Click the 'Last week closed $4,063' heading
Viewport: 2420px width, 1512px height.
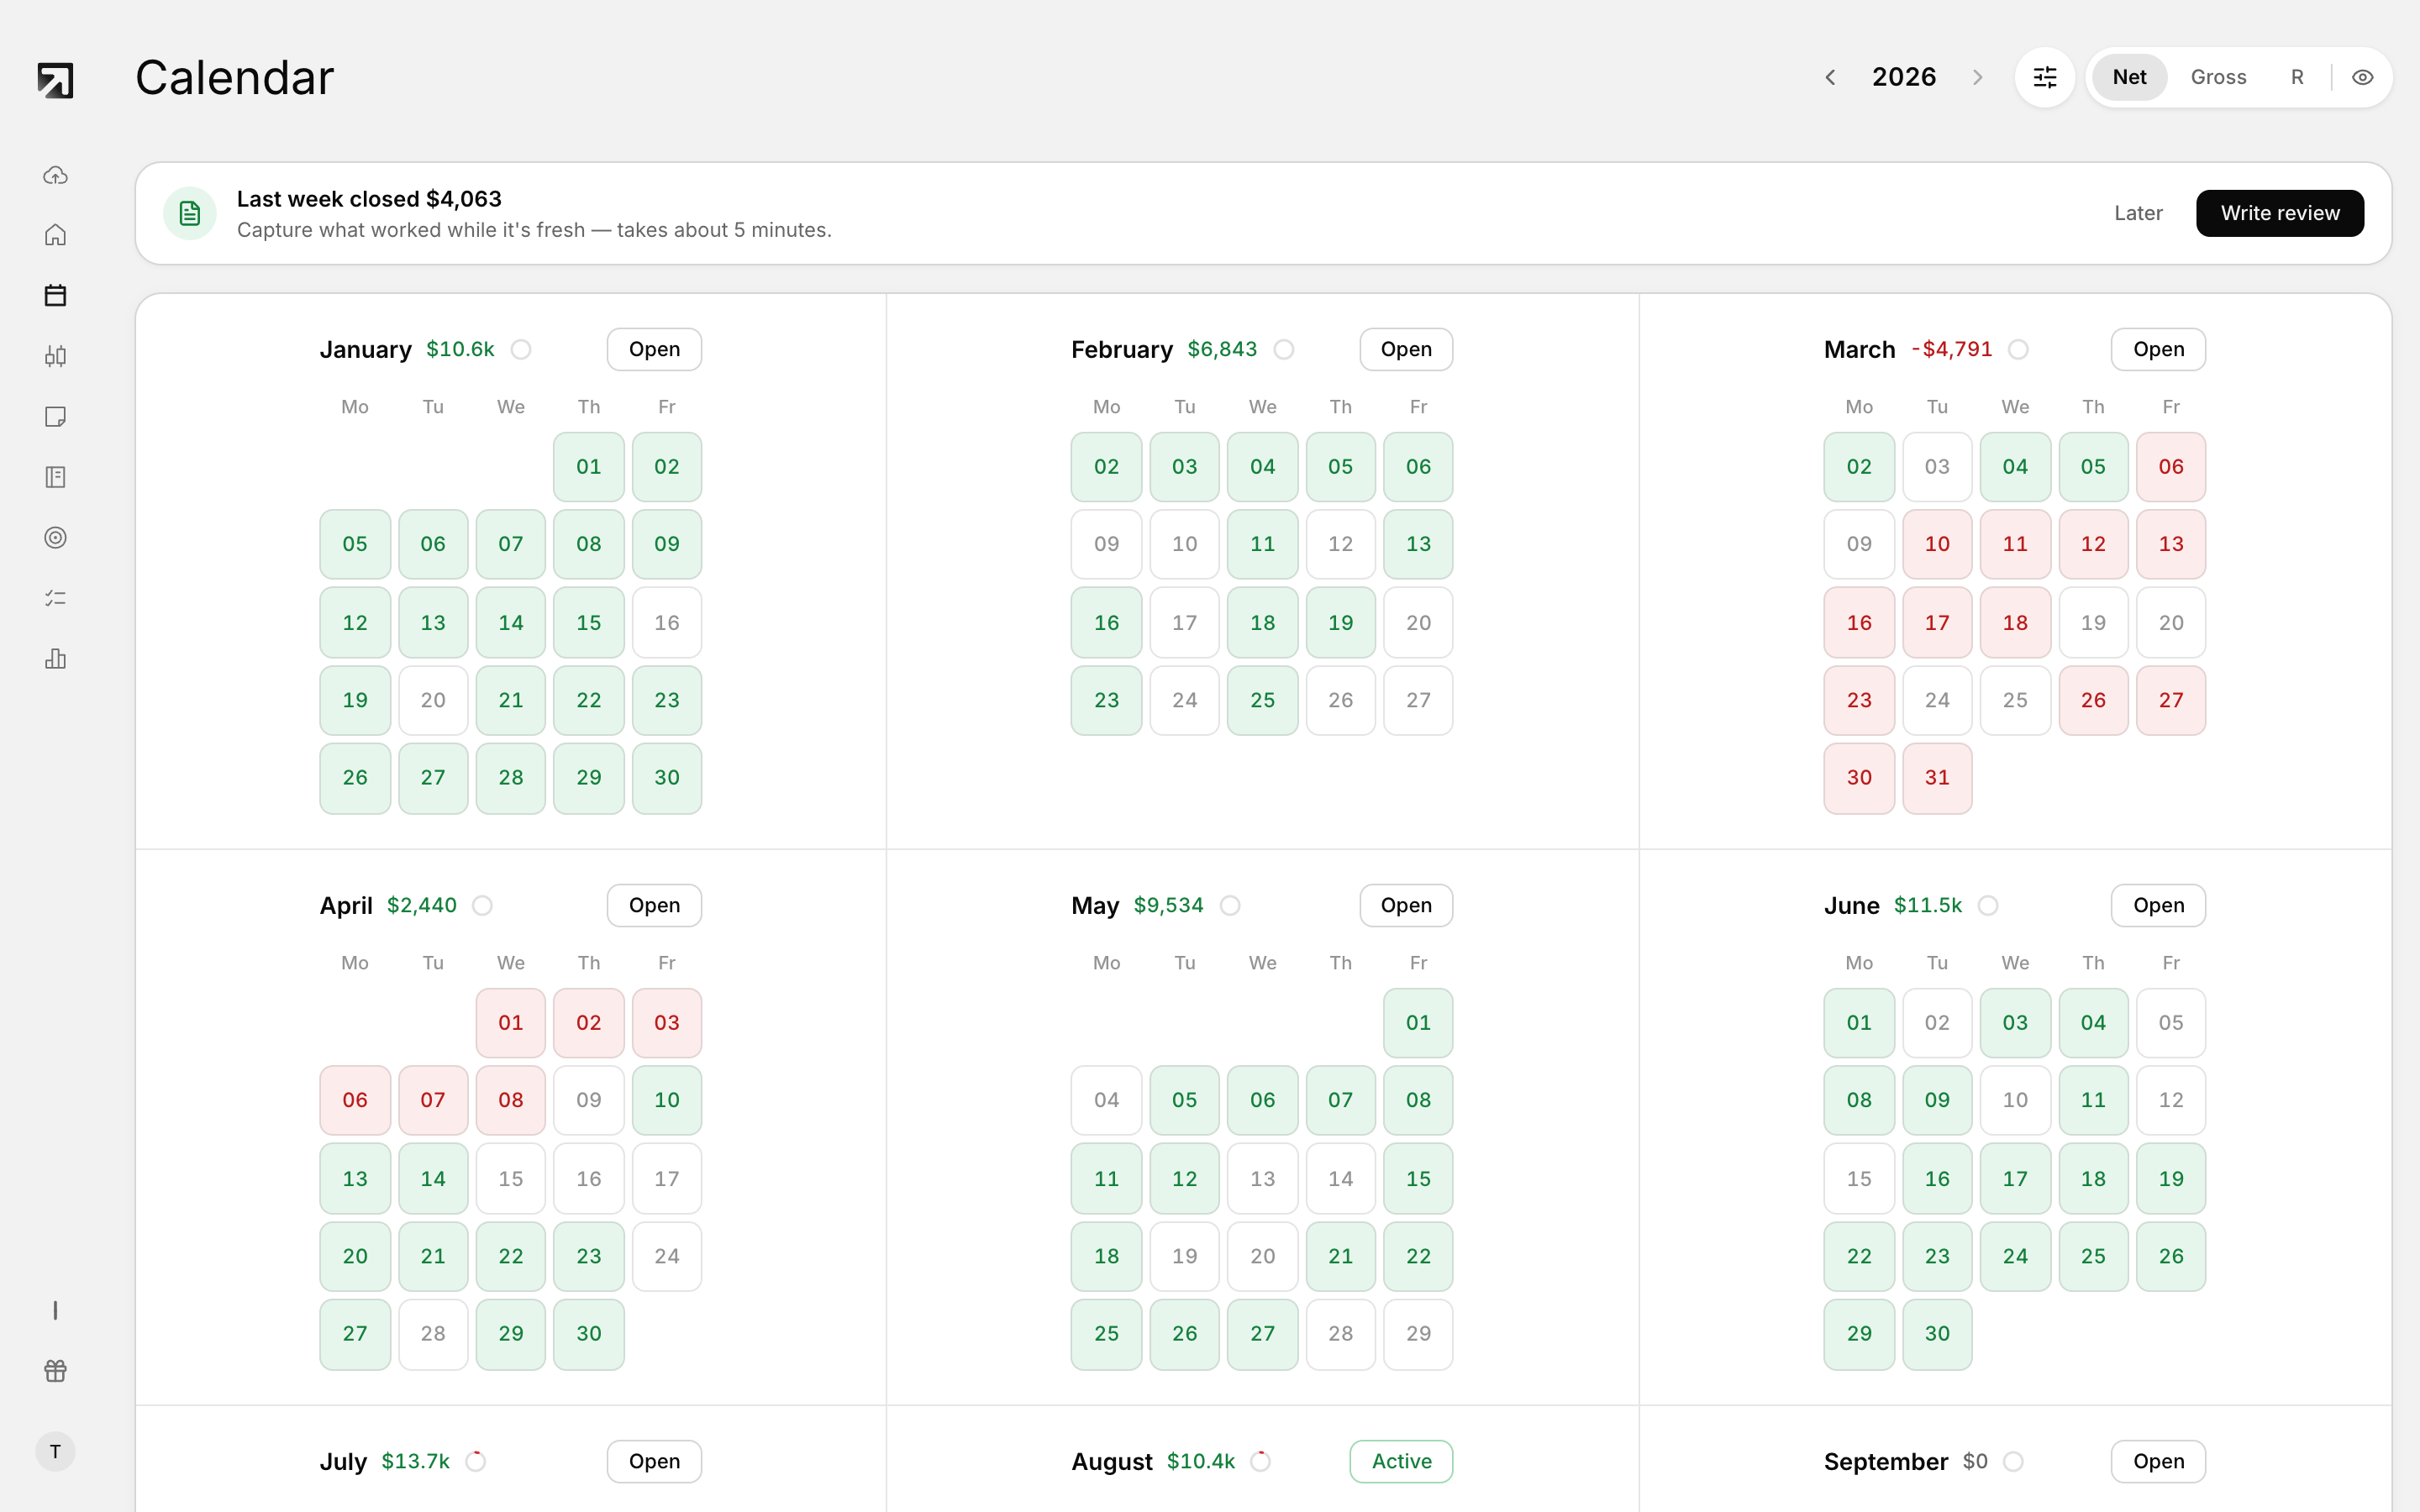(369, 199)
